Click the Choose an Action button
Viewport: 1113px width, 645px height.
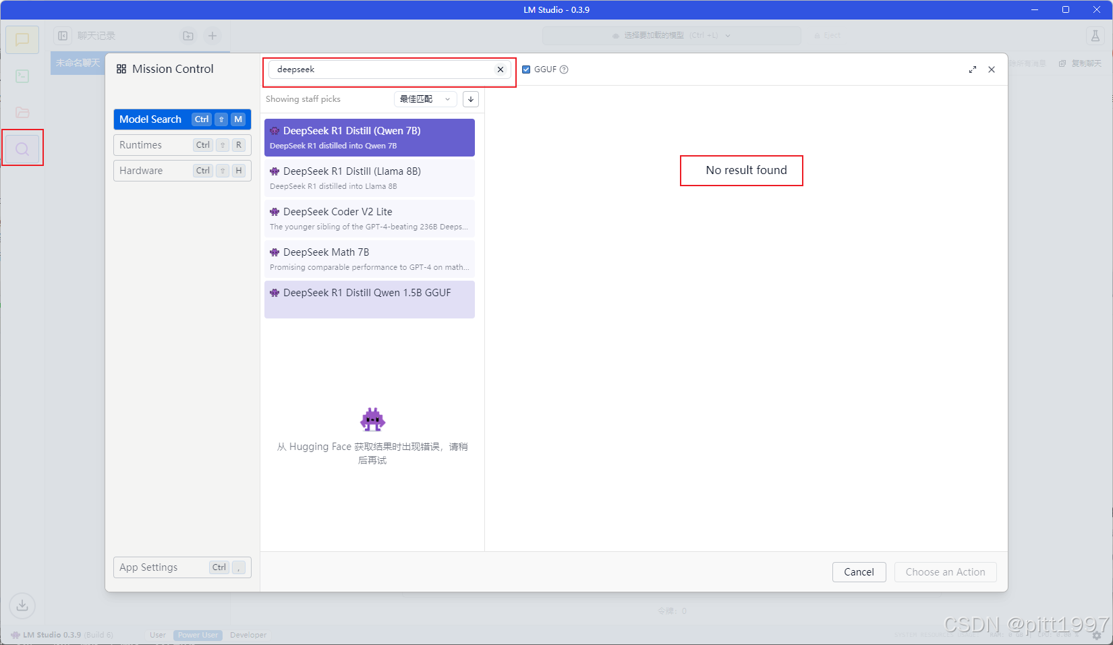(945, 572)
